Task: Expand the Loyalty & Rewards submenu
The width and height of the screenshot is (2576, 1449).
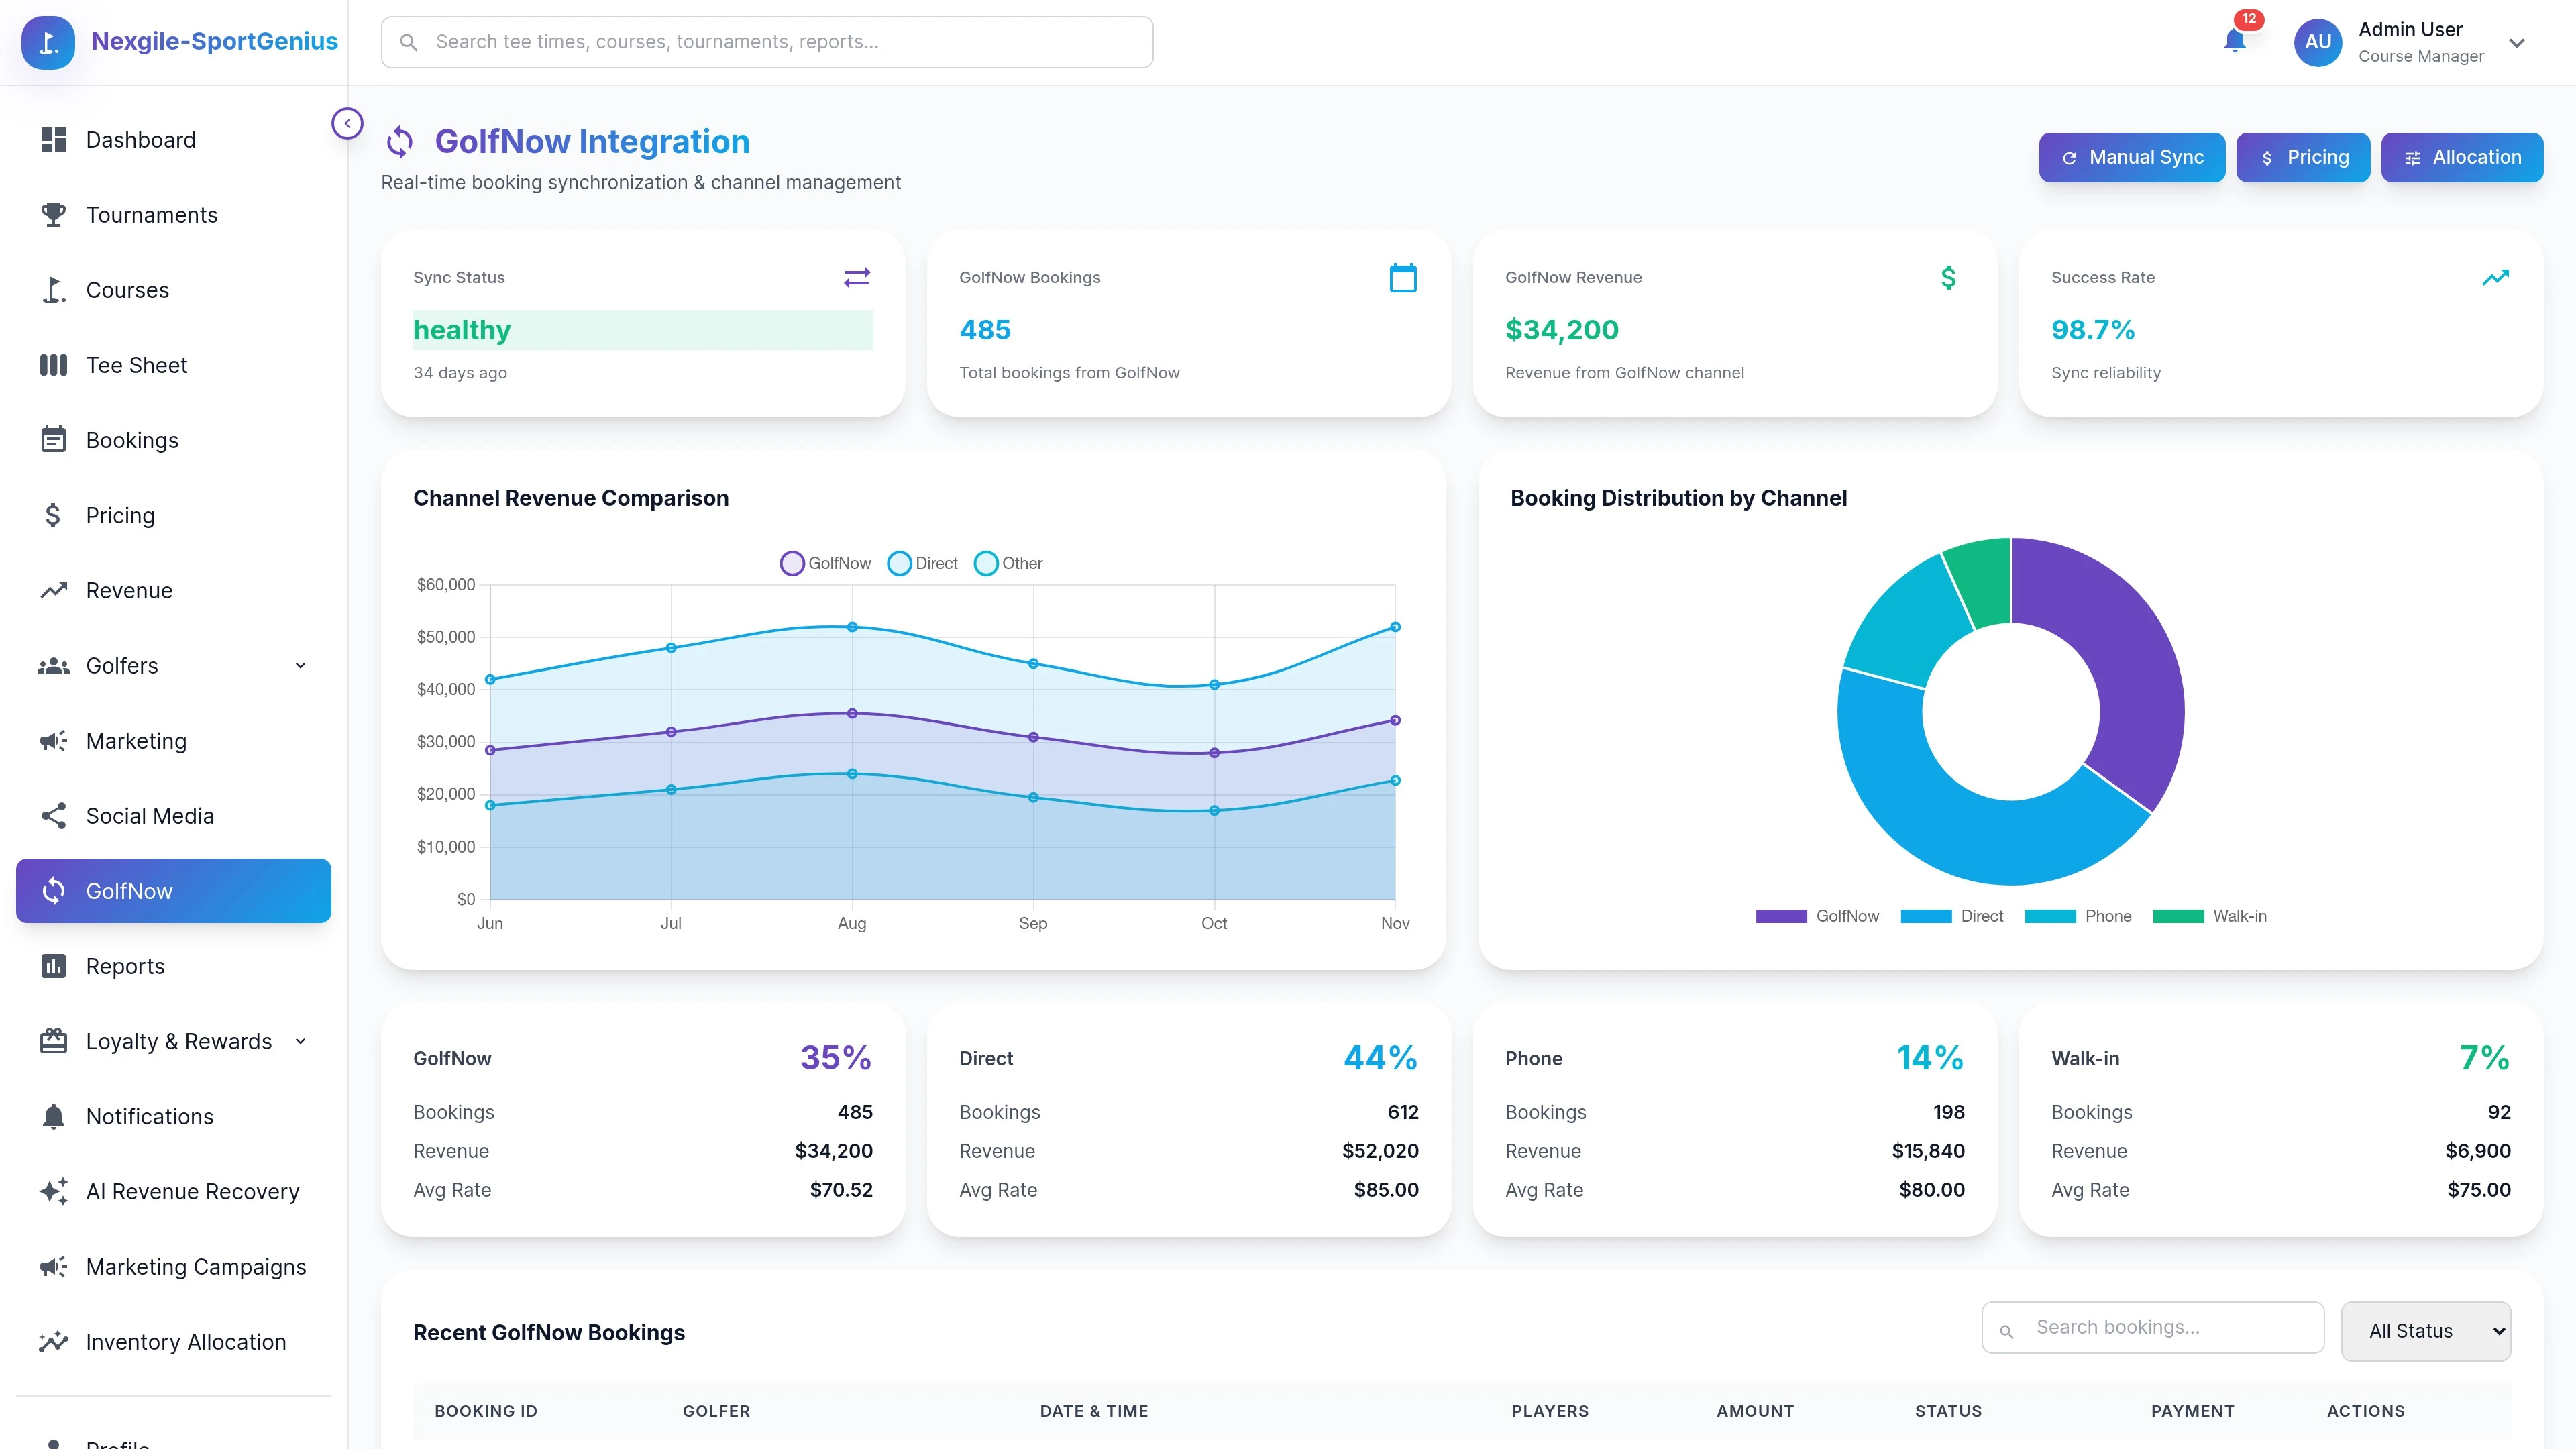Action: coord(300,1041)
